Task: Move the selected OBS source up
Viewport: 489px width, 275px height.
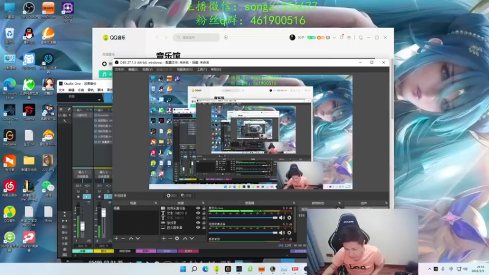Action: [185, 238]
